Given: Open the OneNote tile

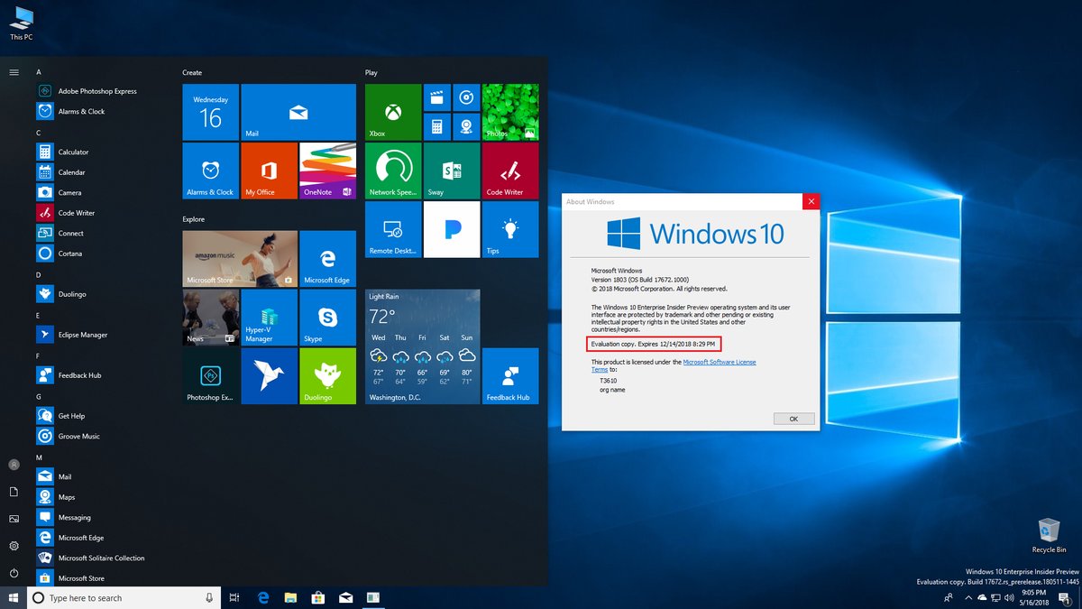Looking at the screenshot, I should click(x=327, y=171).
